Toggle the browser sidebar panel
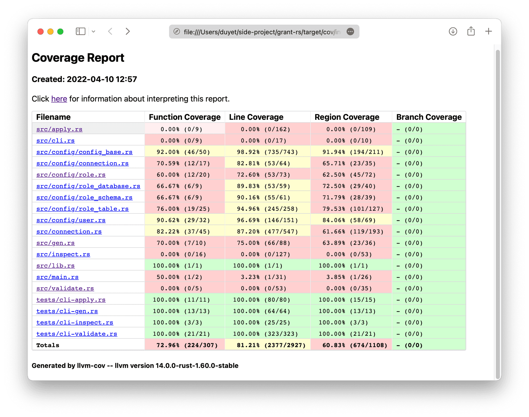The height and width of the screenshot is (417, 529). [80, 31]
